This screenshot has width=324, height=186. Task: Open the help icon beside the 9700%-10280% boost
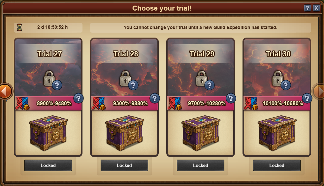[x=231, y=99]
